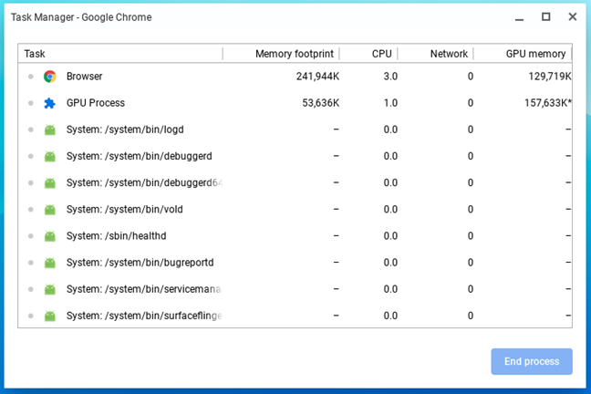This screenshot has width=591, height=394.
Task: Click the Android icon beside /system/bin/surfaceflinge
Action: click(x=50, y=316)
